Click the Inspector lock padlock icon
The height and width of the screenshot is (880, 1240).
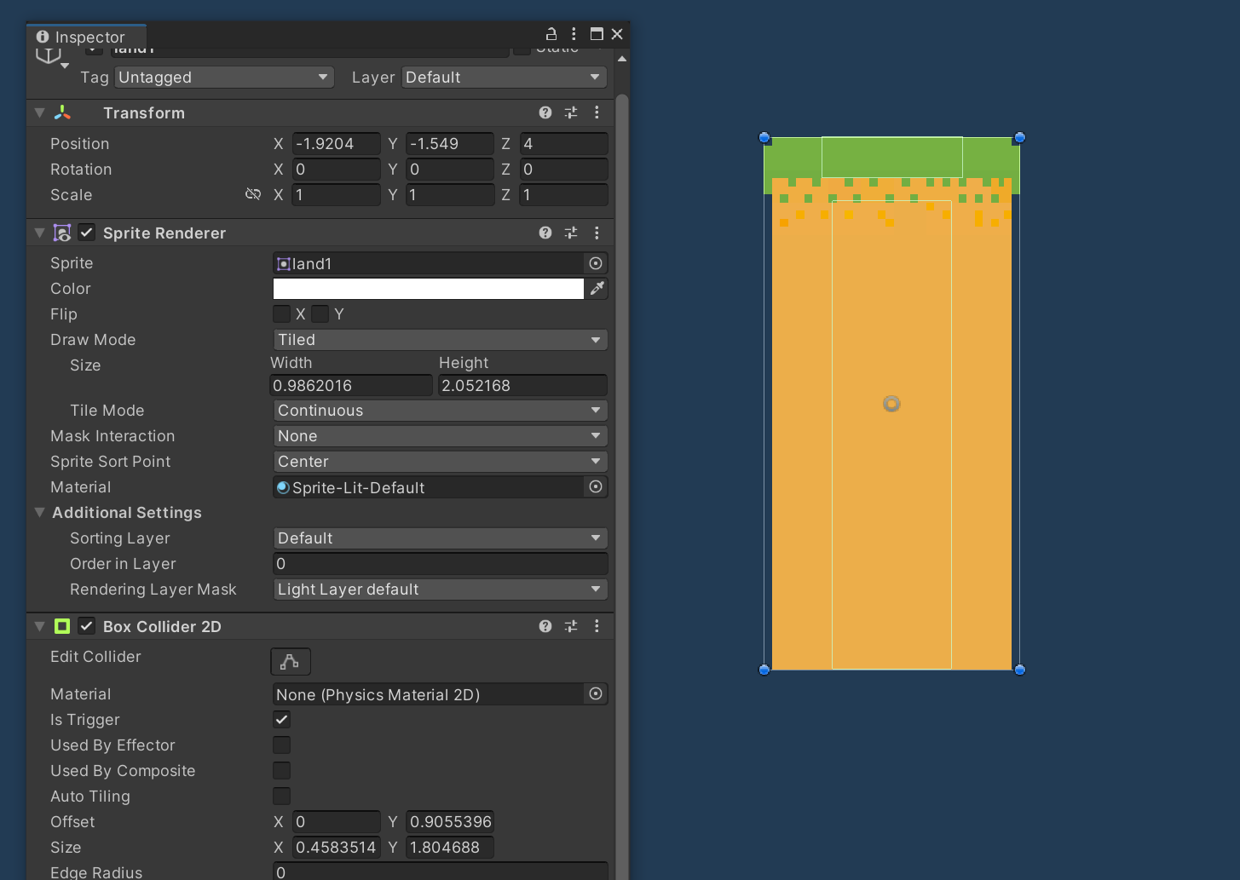click(551, 33)
